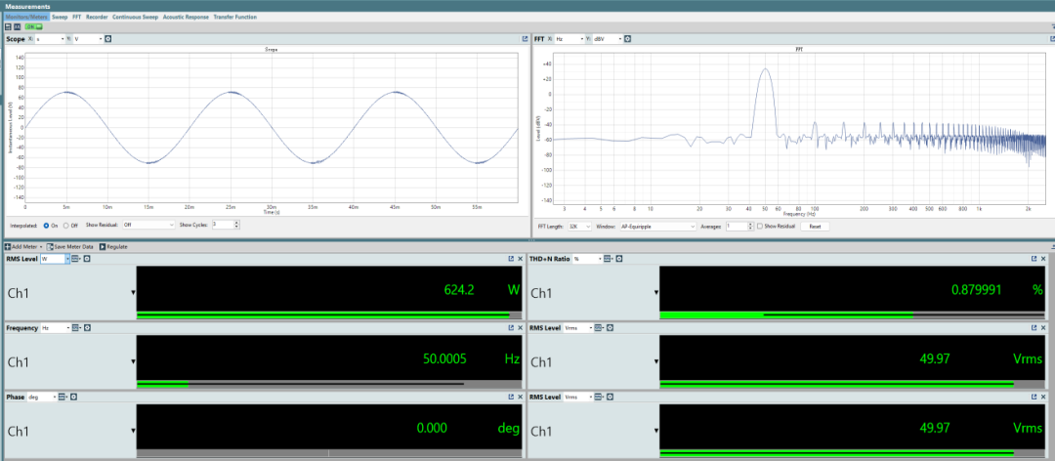Click Add Meter button

pos(22,247)
